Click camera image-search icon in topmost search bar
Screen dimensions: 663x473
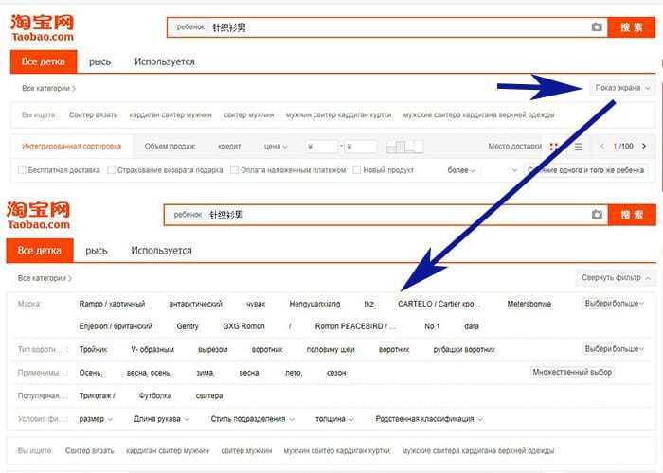[x=596, y=27]
